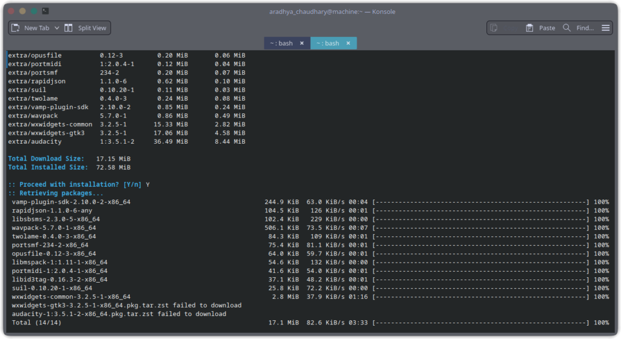The height and width of the screenshot is (339, 621).
Task: Open a new terminal with New Tab
Action: 30,28
